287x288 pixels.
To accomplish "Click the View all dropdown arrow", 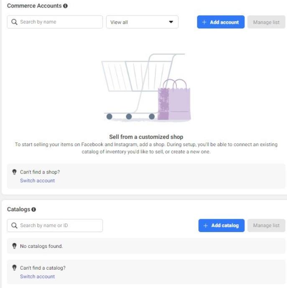I will click(x=171, y=22).
